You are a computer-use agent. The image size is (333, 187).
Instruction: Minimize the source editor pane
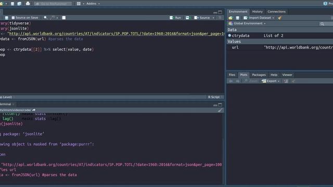(x=215, y=12)
